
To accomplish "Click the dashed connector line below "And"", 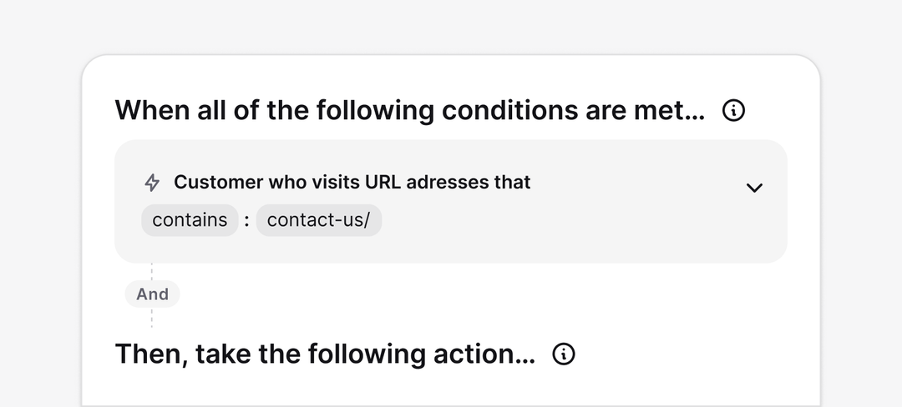I will [152, 318].
